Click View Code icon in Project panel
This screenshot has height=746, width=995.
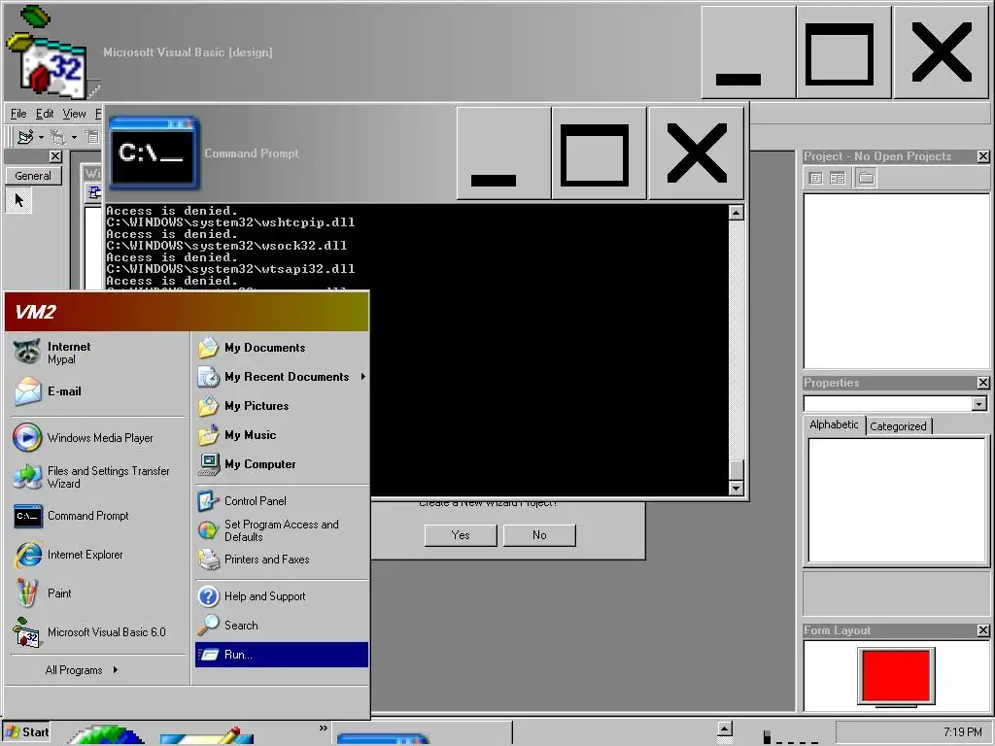[816, 179]
